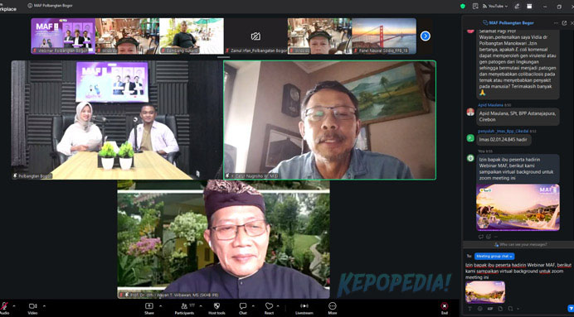Open the Meeting group chat recipient dropdown

tap(494, 257)
